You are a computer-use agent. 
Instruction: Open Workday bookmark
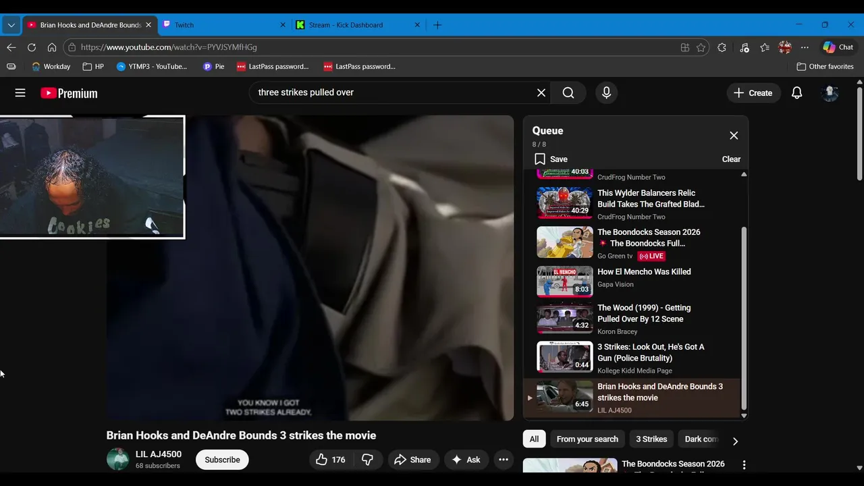tap(51, 67)
